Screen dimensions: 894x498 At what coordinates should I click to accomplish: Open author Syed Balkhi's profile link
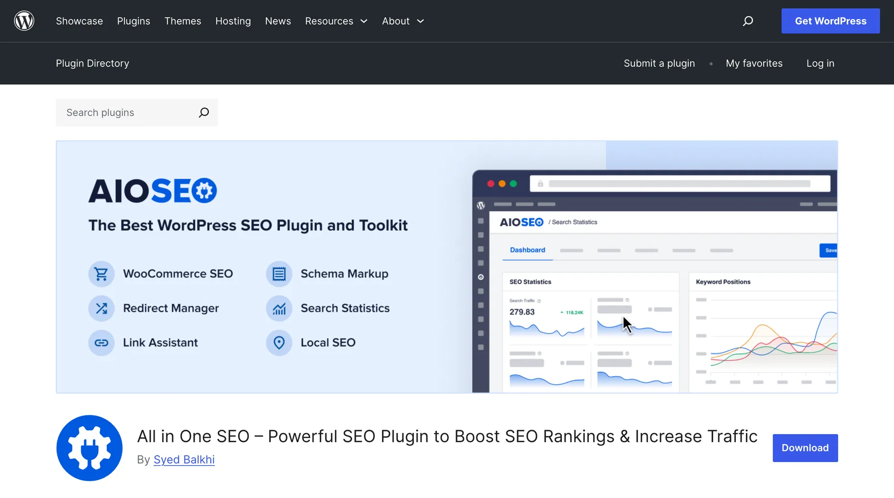click(184, 460)
